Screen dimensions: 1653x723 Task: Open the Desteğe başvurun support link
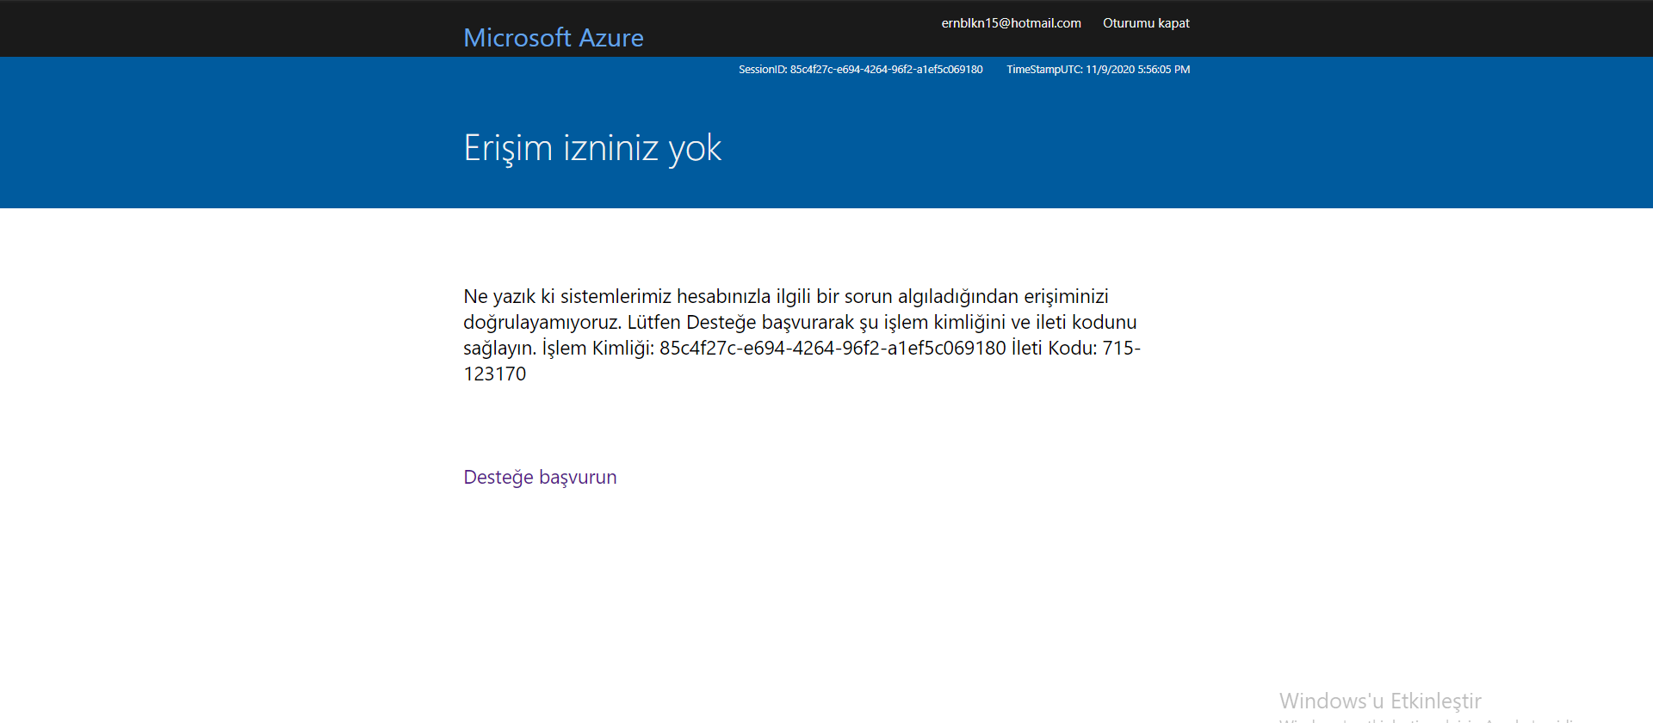(x=540, y=477)
